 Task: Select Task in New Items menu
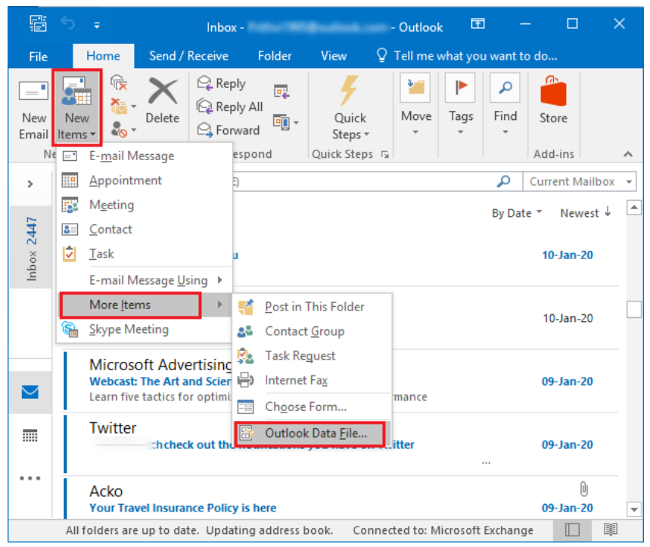coord(145,254)
